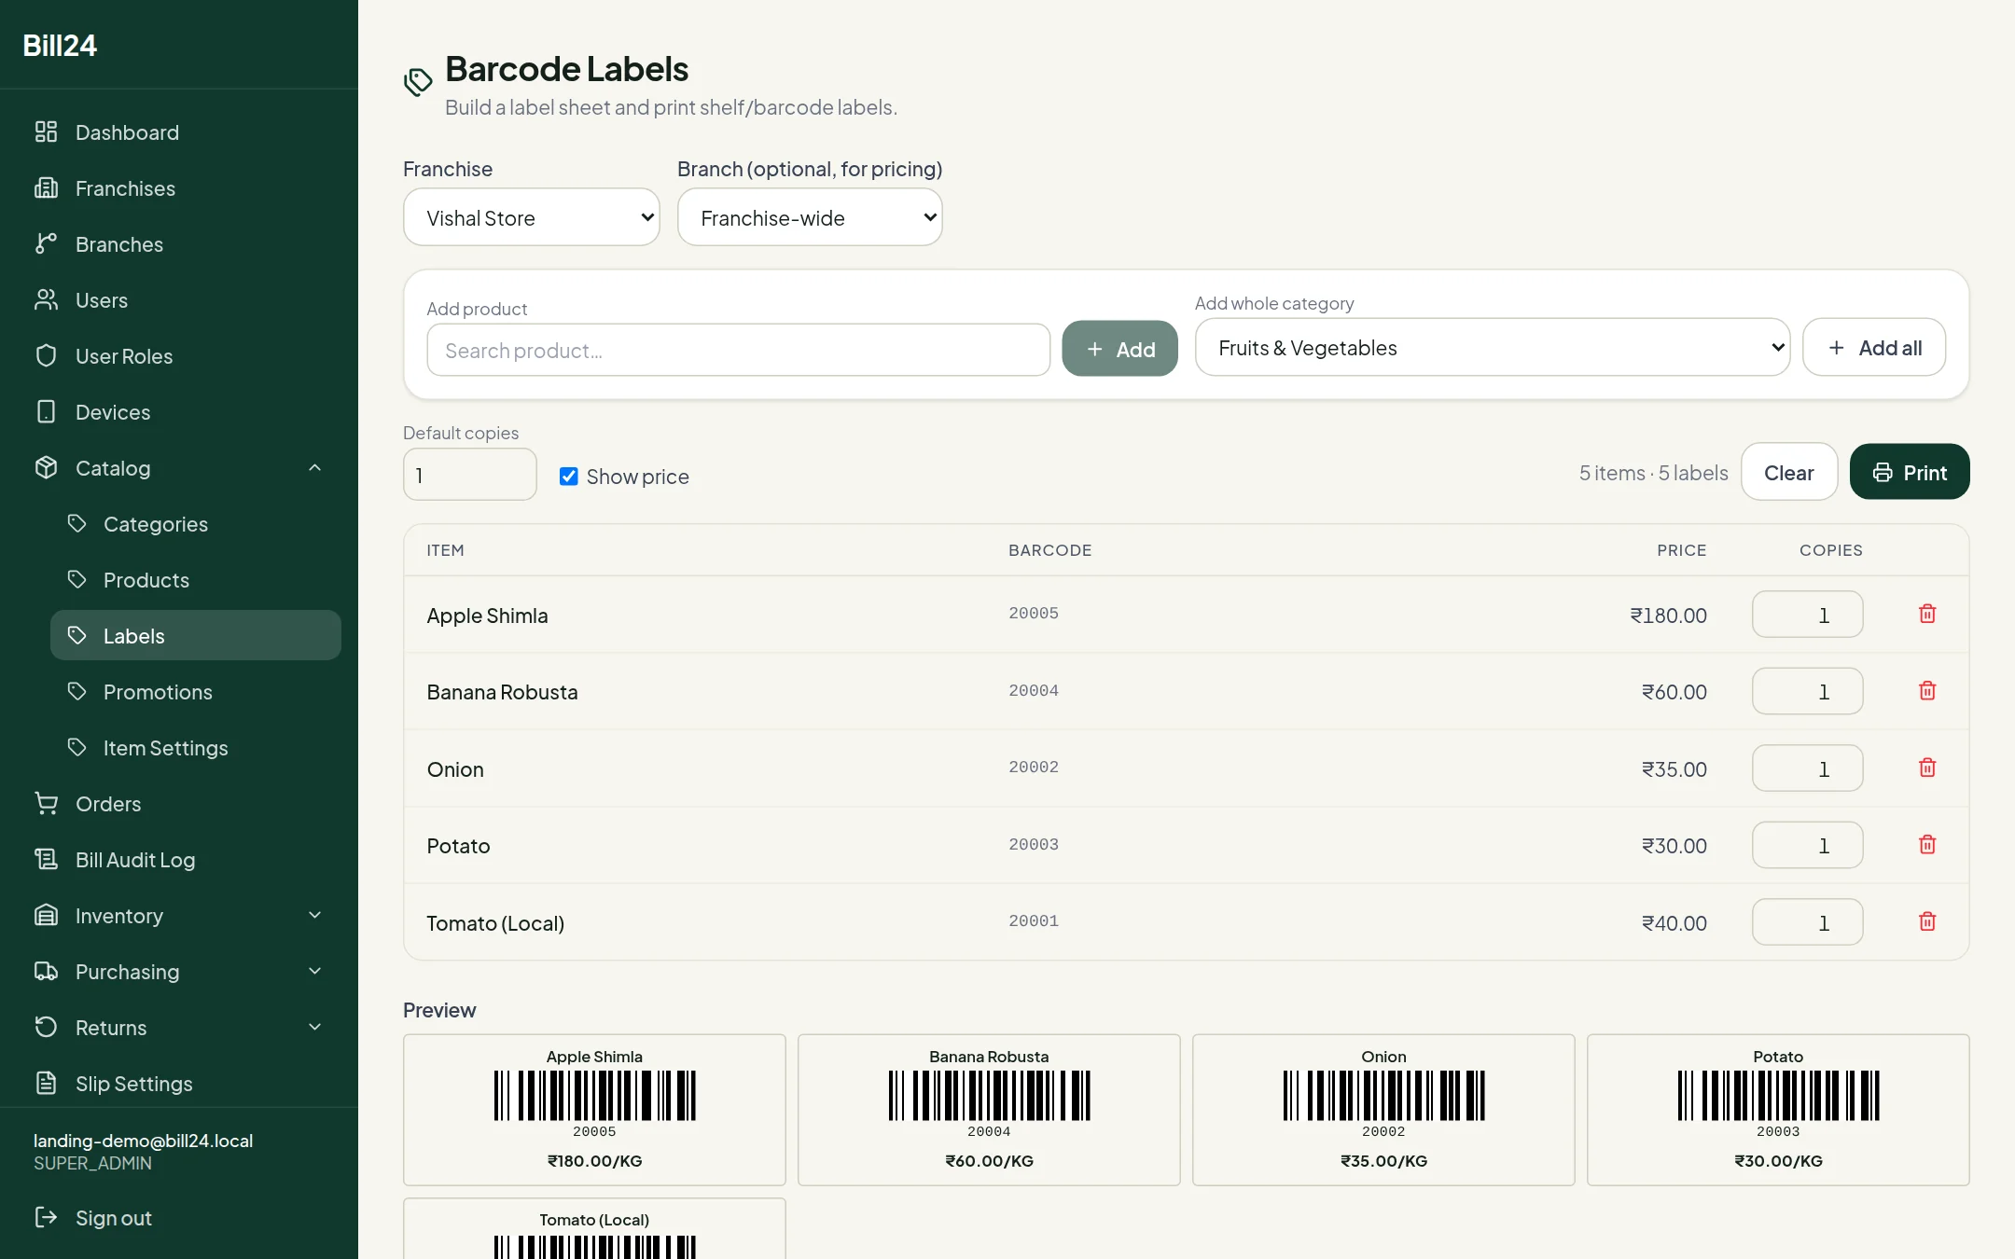
Task: Click the Franchises building icon
Action: click(46, 187)
